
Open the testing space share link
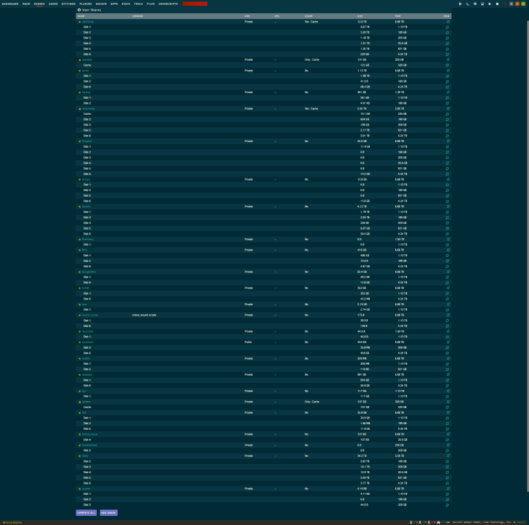click(x=90, y=435)
